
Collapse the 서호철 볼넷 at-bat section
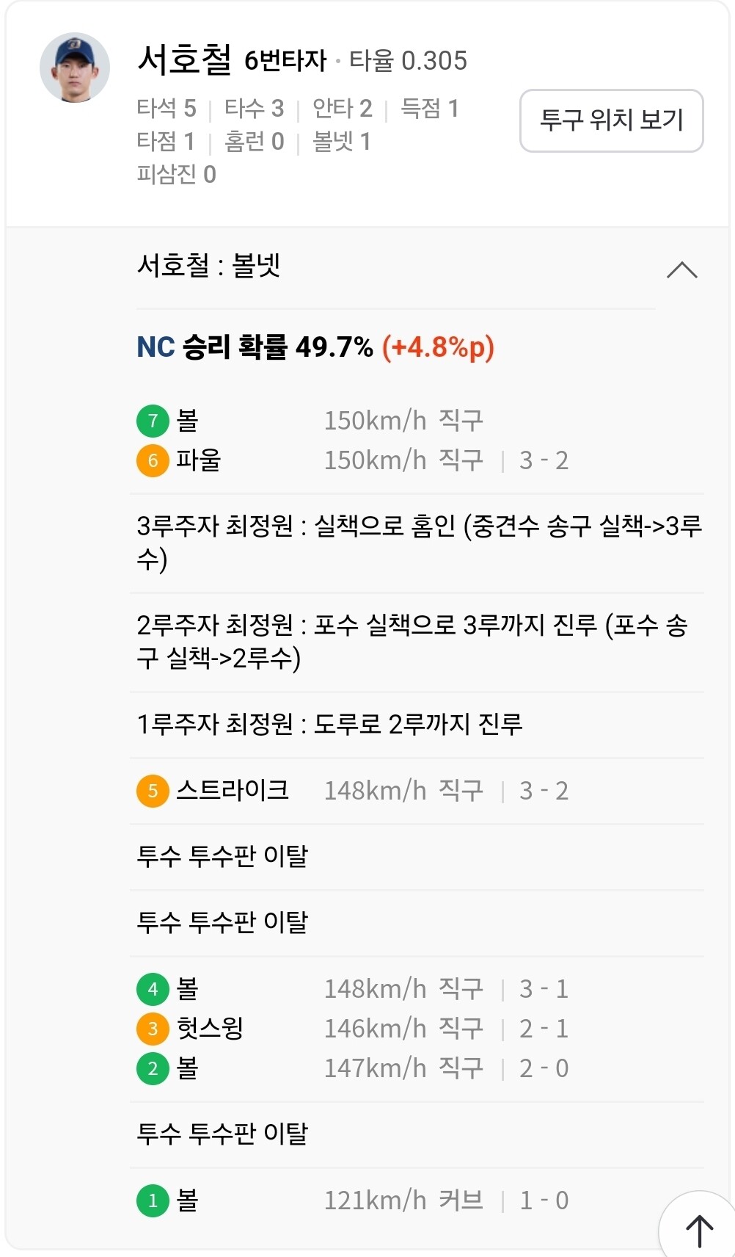681,270
